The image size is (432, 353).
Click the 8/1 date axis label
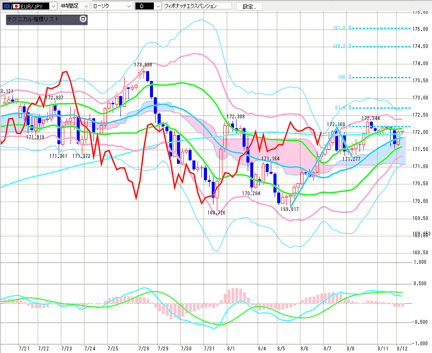[231, 349]
